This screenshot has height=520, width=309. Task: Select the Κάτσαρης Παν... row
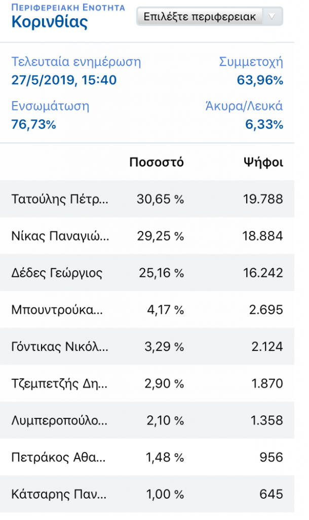click(147, 494)
